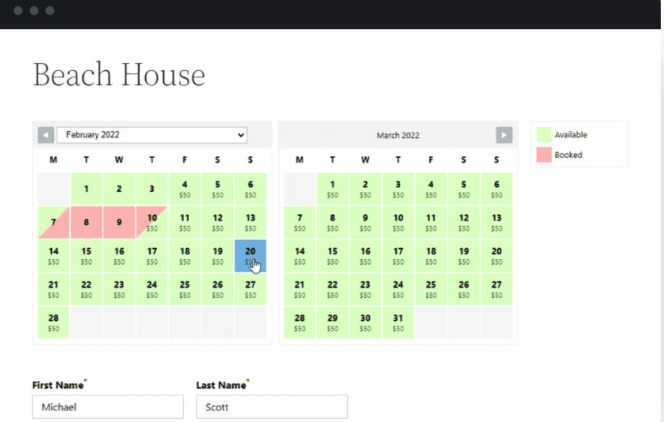The image size is (664, 422).
Task: Pick February 4 at $50
Action: [x=185, y=189]
